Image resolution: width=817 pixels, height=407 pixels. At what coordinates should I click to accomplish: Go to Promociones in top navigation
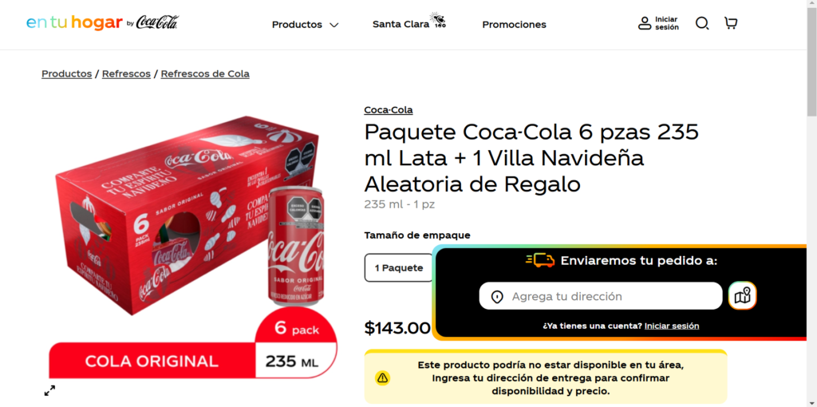515,25
